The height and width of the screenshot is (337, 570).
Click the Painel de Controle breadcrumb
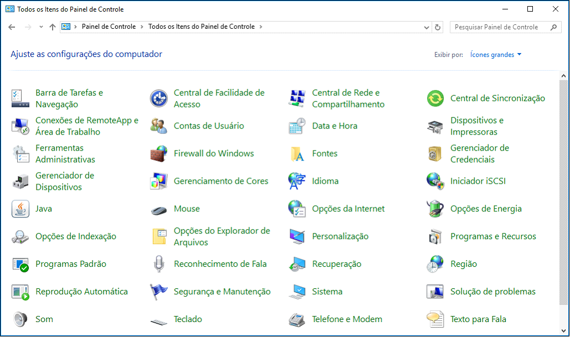(x=109, y=27)
